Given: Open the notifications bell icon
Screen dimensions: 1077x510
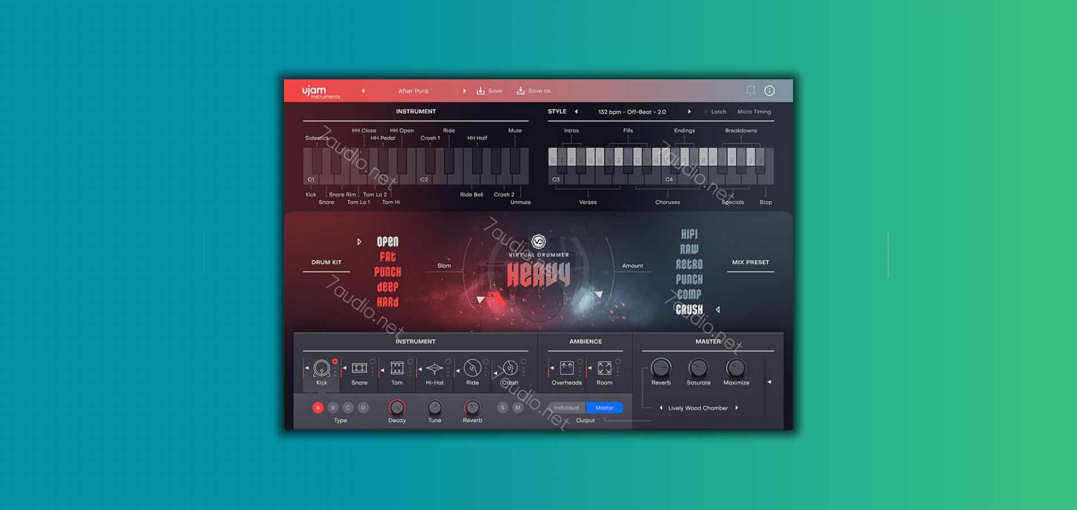Looking at the screenshot, I should tap(750, 90).
